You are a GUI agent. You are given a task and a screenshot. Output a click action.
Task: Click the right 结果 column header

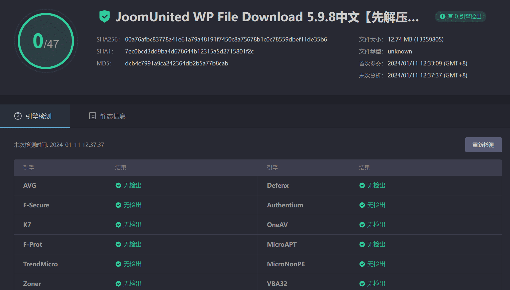pyautogui.click(x=364, y=168)
